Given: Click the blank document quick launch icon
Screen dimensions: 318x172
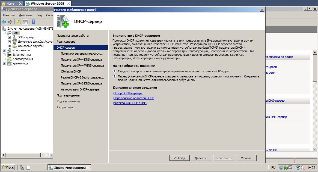Looking at the screenshot, I should 28,168.
